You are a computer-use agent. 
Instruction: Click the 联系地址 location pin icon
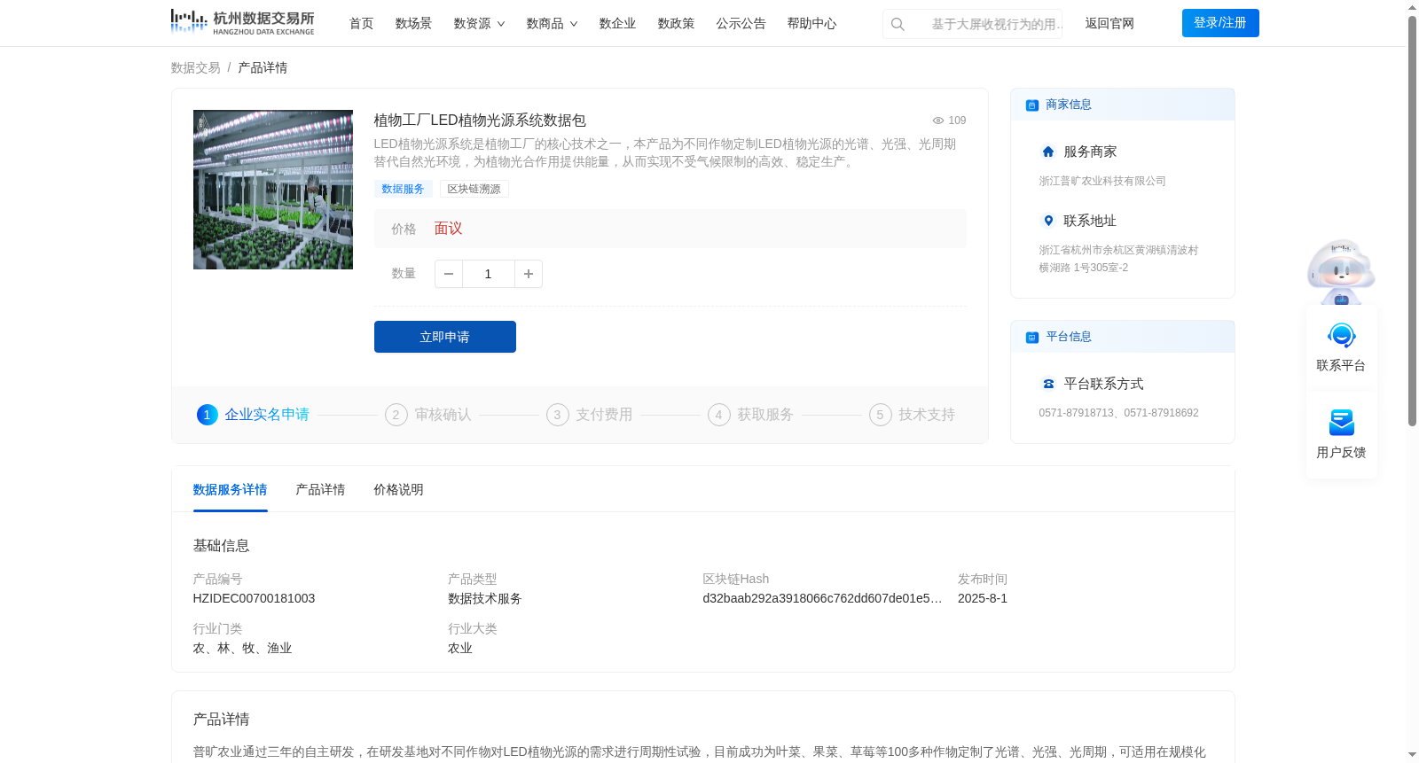1048,221
